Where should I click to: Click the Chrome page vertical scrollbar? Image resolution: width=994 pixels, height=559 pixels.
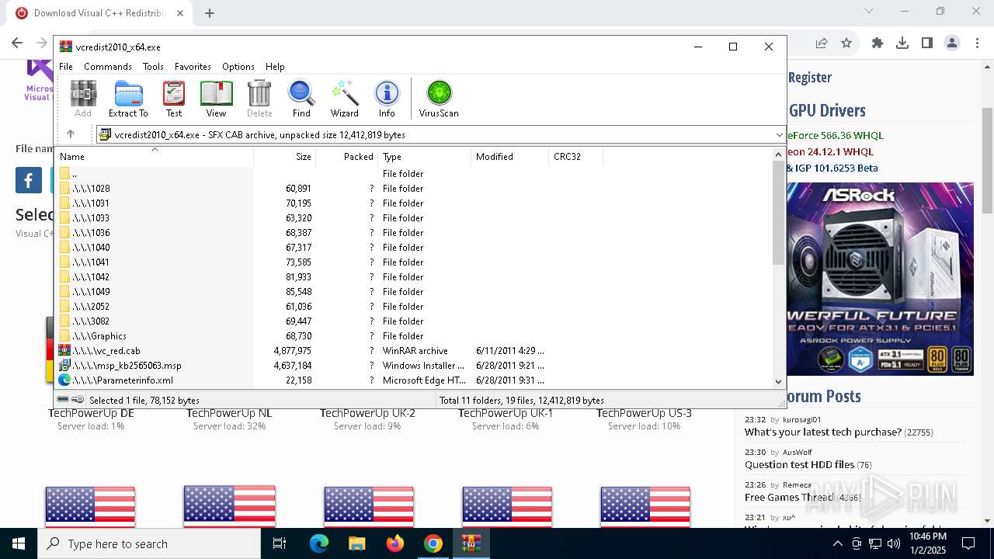pyautogui.click(x=988, y=161)
